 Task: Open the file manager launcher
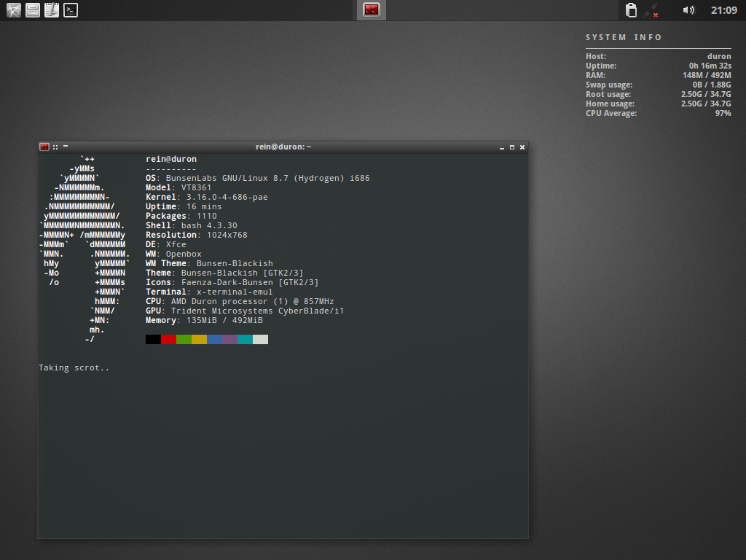point(32,10)
